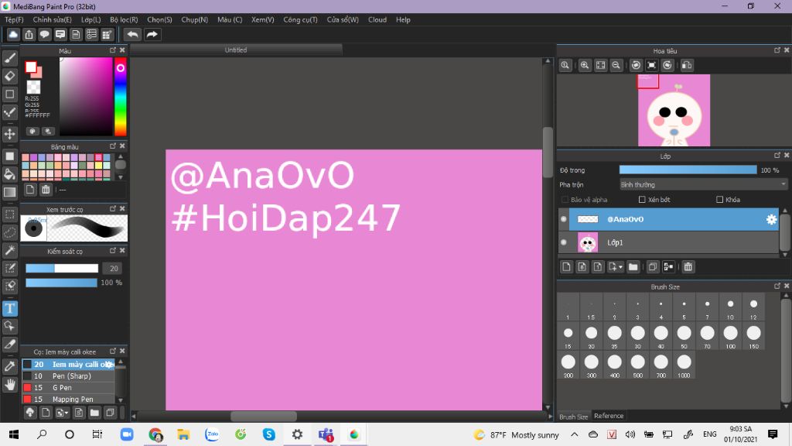Select the Eraser tool
This screenshot has height=446, width=792.
pyautogui.click(x=9, y=76)
